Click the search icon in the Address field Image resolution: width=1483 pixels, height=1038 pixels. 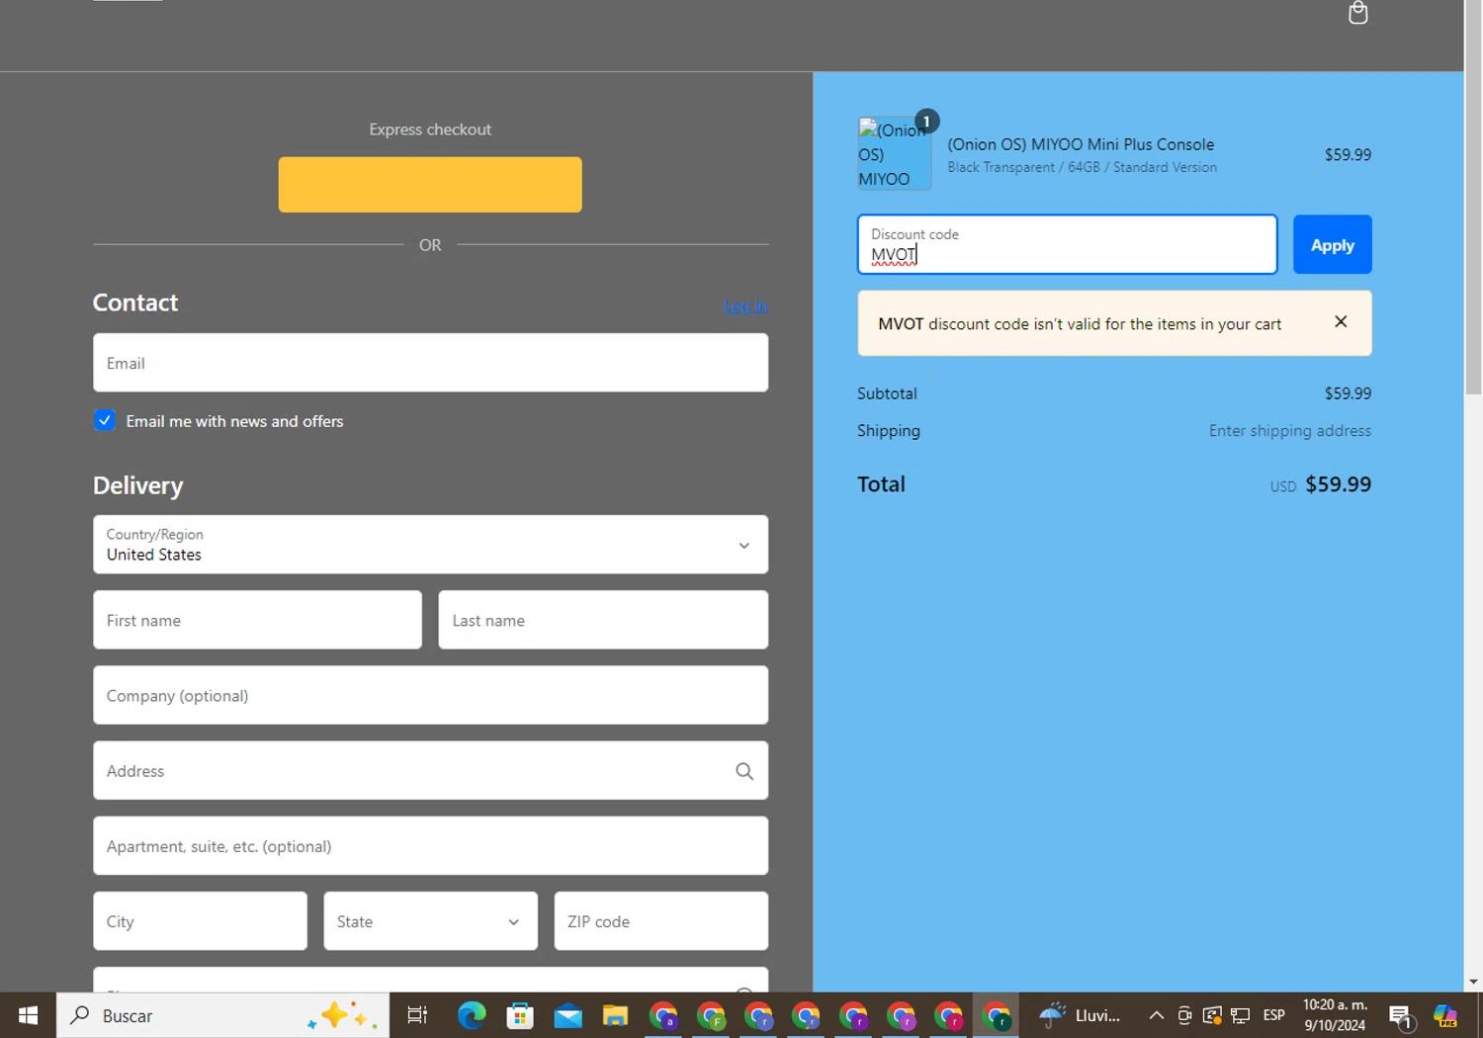coord(744,771)
